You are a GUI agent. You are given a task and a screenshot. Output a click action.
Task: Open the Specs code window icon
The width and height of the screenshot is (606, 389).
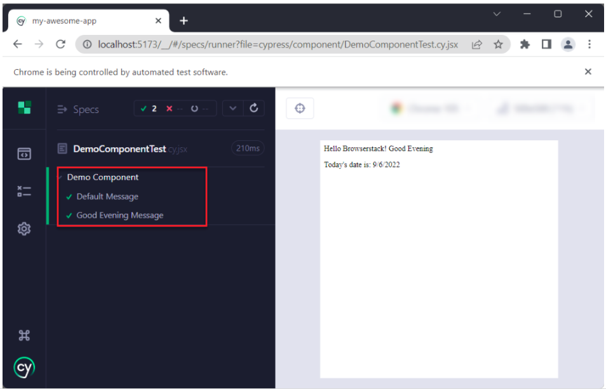[x=24, y=154]
